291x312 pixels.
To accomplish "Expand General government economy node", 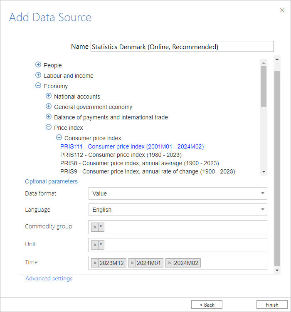I will pos(49,106).
